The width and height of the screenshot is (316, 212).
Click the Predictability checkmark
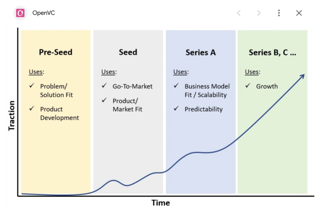tap(176, 108)
